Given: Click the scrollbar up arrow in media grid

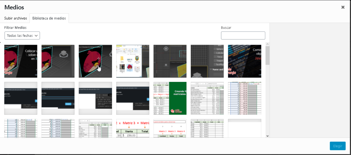Looking at the screenshot, I should pyautogui.click(x=267, y=44).
